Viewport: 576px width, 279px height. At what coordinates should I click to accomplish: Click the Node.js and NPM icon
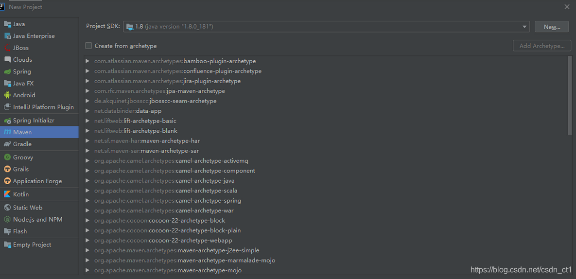[7, 220]
